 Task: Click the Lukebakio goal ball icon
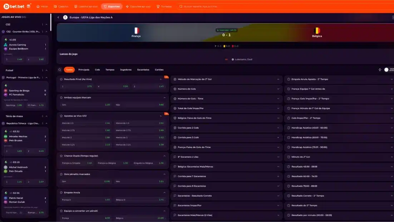point(233,59)
